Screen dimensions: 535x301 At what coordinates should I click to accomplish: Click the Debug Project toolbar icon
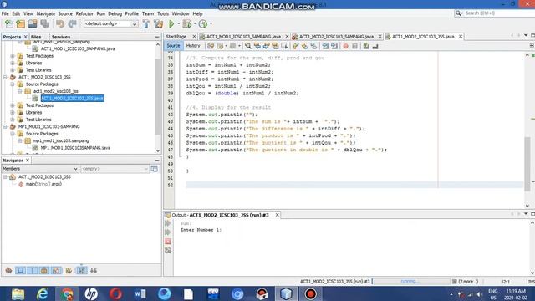point(186,24)
